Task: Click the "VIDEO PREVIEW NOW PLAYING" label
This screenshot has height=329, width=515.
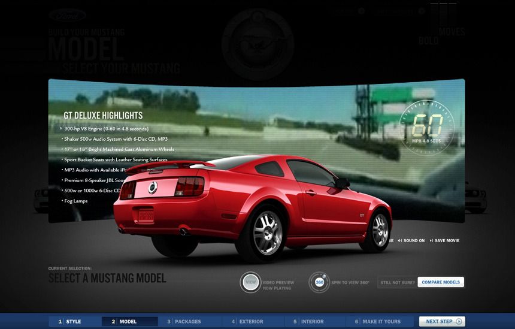Action: click(x=278, y=285)
